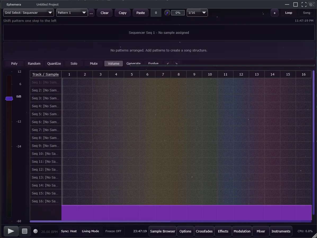317x238 pixels.
Task: Shift pattern left with the < arrow
Action: pos(168,64)
